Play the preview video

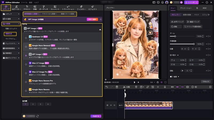[135, 82]
